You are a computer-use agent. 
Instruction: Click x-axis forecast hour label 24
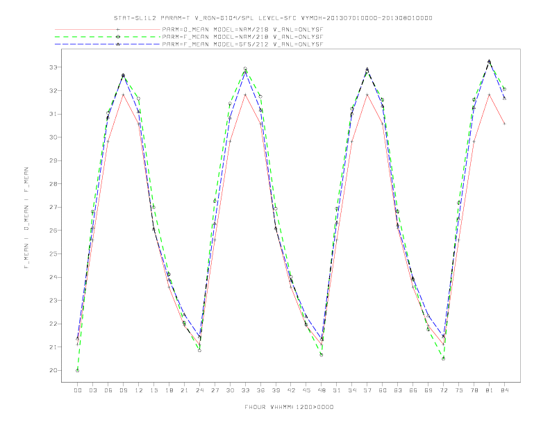pyautogui.click(x=199, y=390)
